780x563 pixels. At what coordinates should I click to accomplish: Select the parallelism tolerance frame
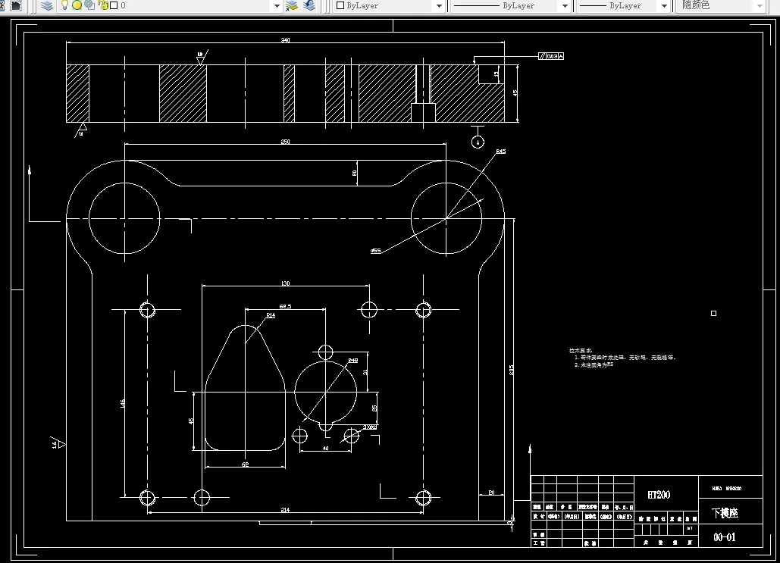[x=551, y=56]
